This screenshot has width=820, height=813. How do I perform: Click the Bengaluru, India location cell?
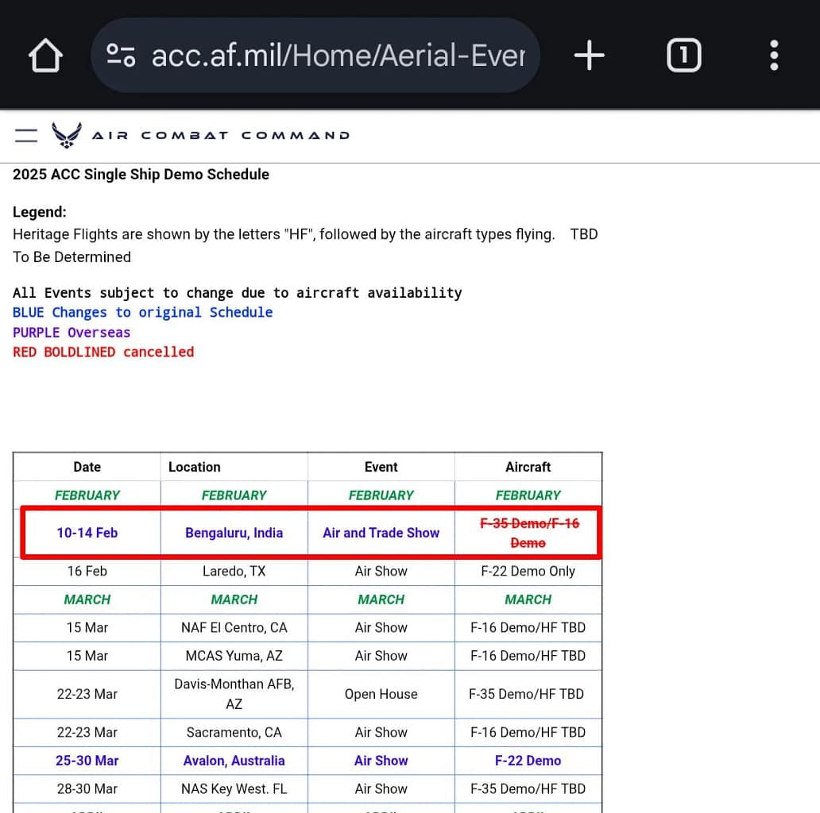tap(234, 533)
